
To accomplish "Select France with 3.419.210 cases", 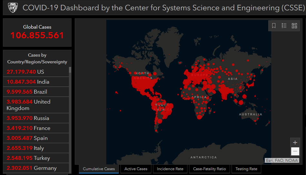I will 36,128.
